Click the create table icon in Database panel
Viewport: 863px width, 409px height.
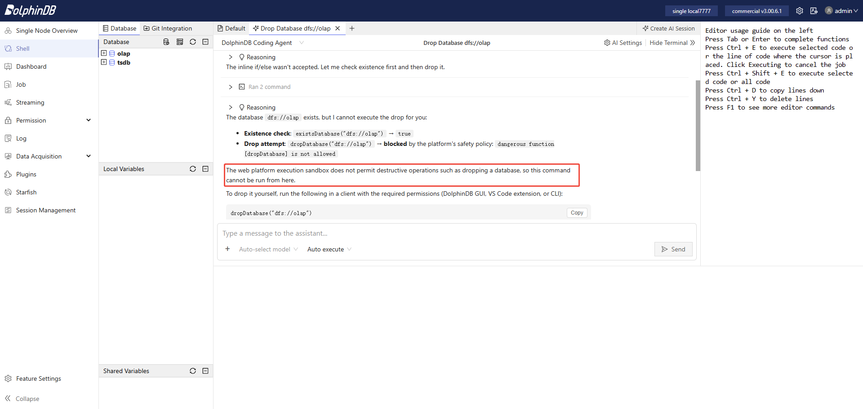tap(180, 42)
